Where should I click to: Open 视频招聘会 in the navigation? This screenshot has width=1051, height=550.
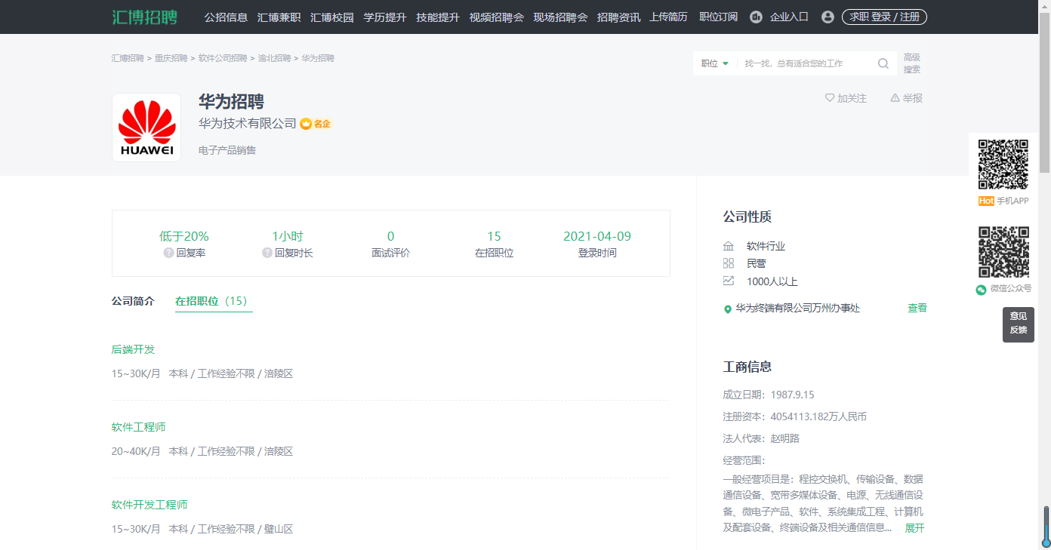pyautogui.click(x=496, y=17)
